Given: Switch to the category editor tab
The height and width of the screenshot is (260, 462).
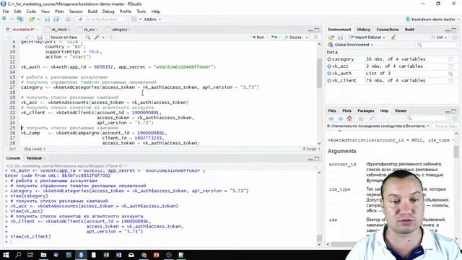Looking at the screenshot, I should click(119, 30).
